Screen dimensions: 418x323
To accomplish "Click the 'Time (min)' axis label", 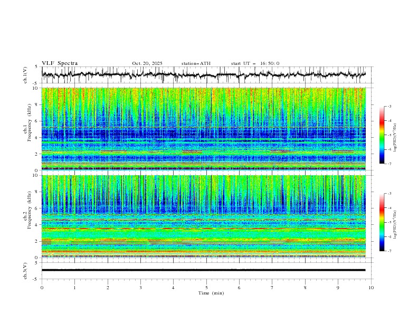I will (211, 293).
